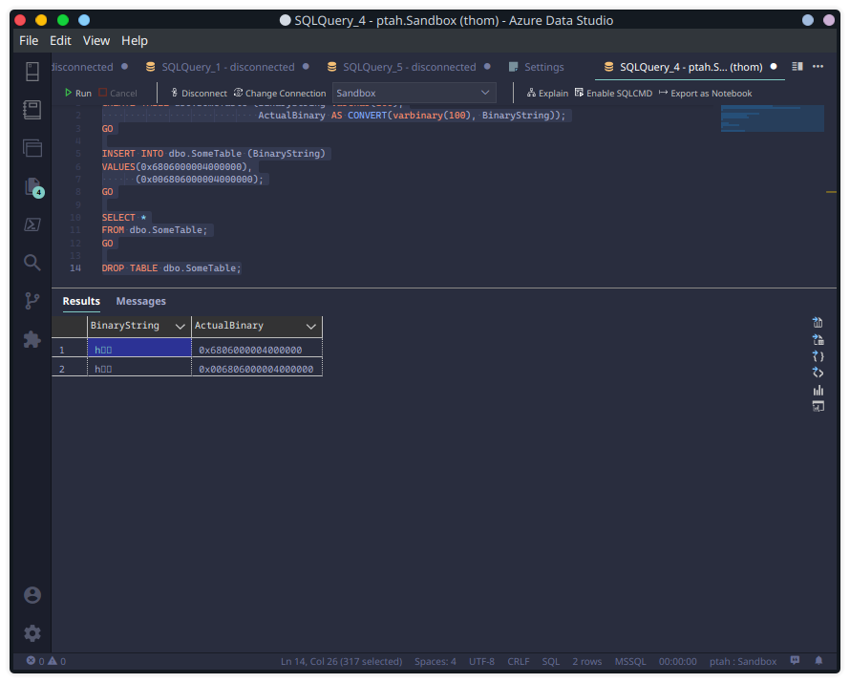850x683 pixels.
Task: Click the split editor icon
Action: pos(797,66)
